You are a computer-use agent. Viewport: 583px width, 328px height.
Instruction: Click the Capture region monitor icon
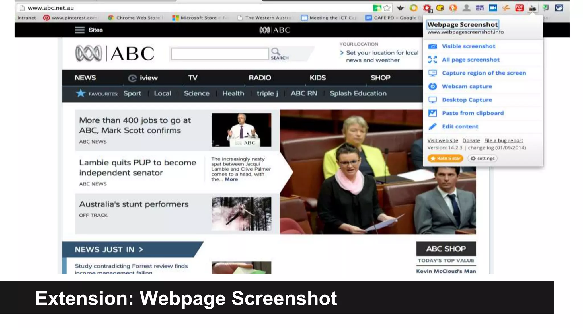pyautogui.click(x=432, y=73)
